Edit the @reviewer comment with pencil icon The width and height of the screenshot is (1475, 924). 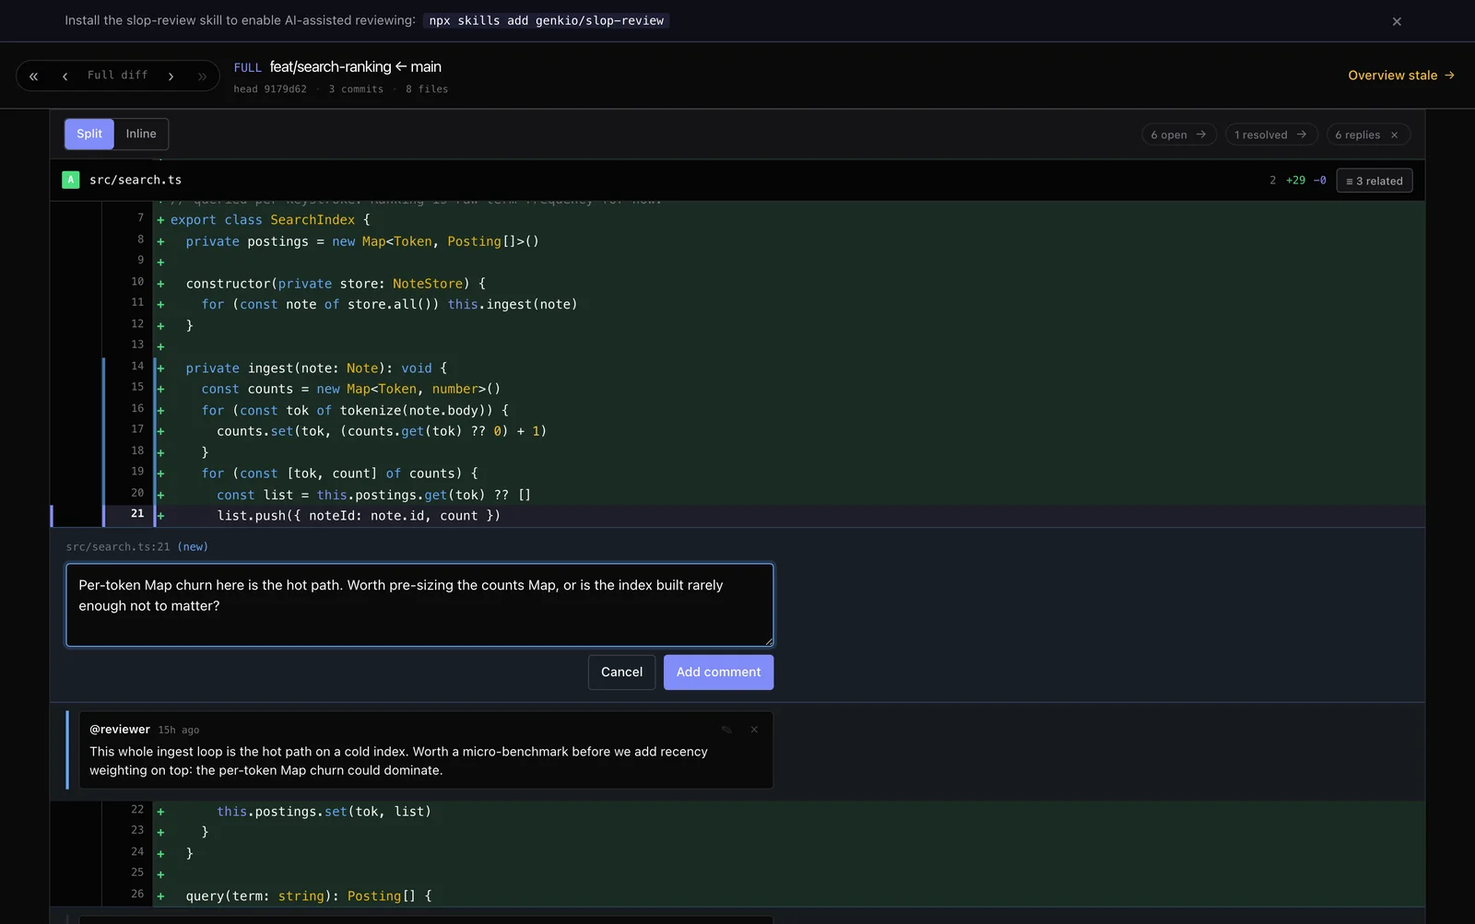coord(727,730)
